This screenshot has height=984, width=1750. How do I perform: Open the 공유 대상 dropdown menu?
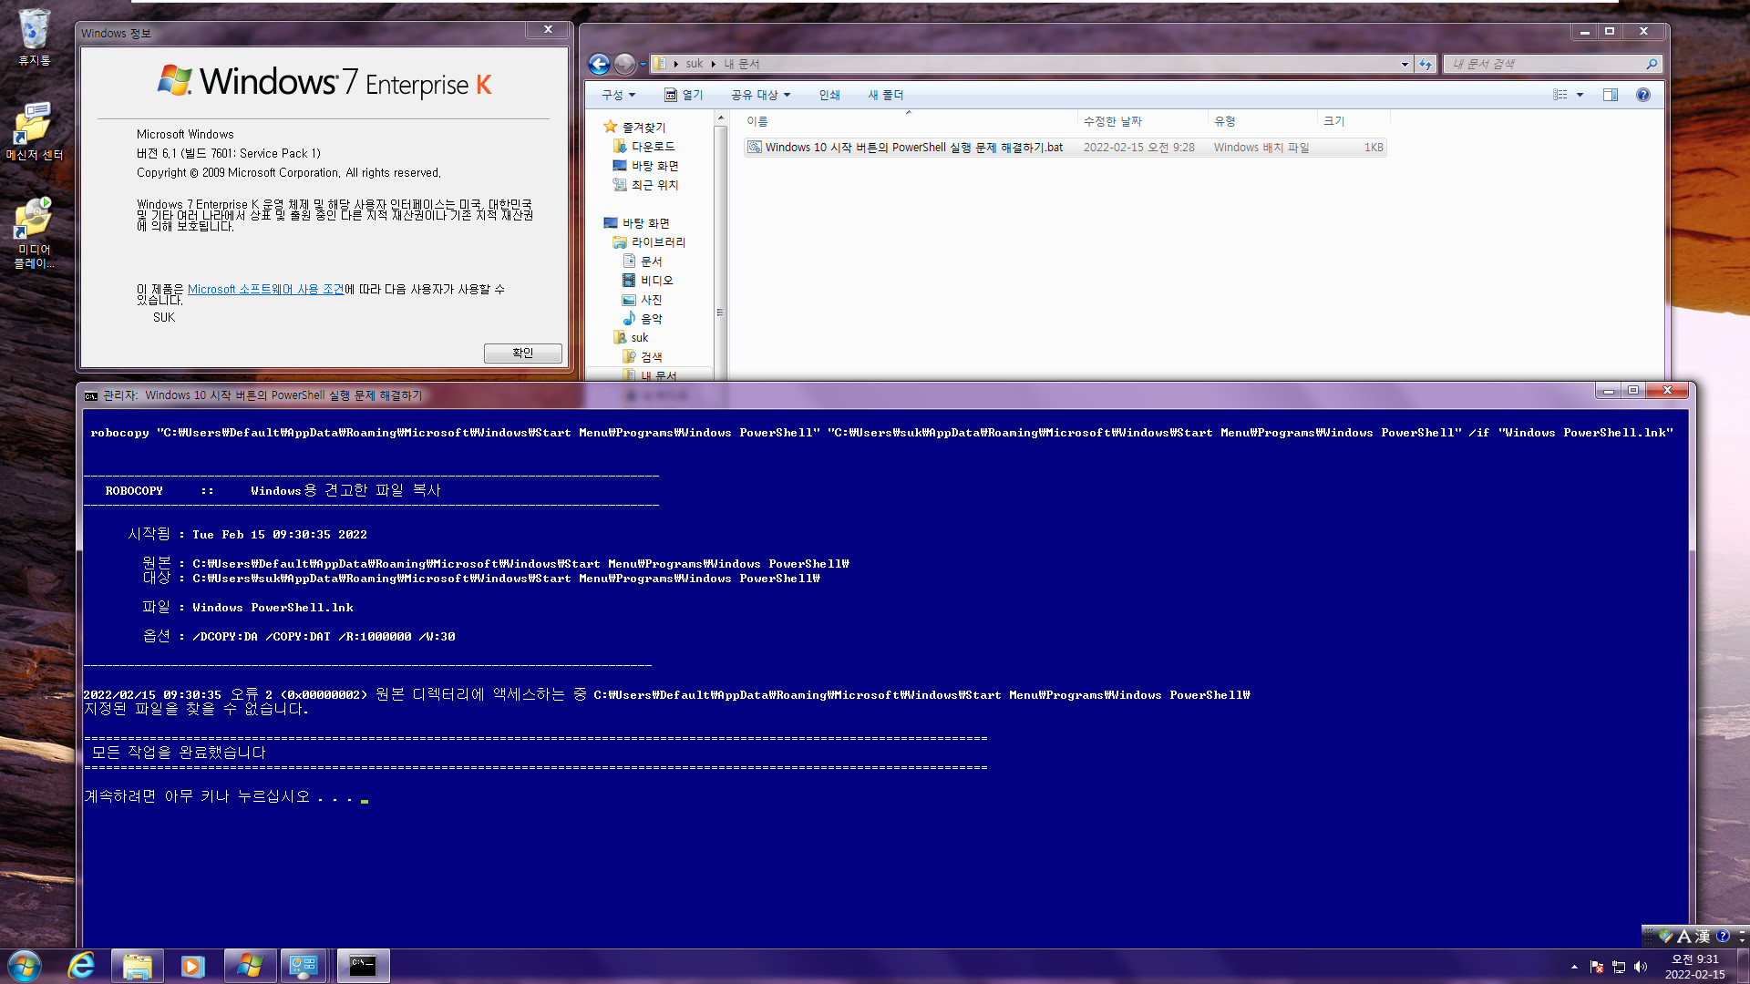(x=760, y=95)
